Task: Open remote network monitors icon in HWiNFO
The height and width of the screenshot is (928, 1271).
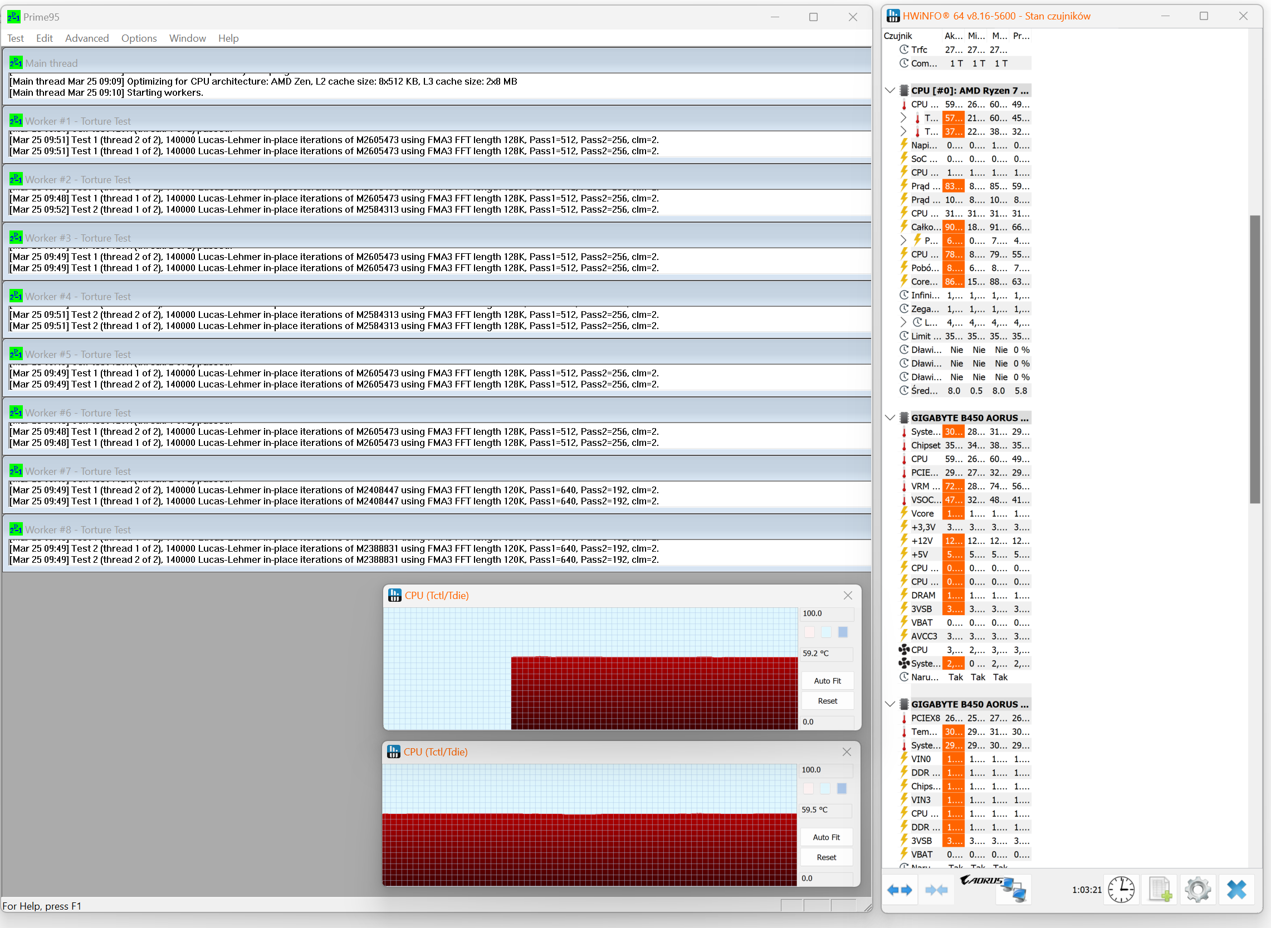Action: [x=1014, y=890]
